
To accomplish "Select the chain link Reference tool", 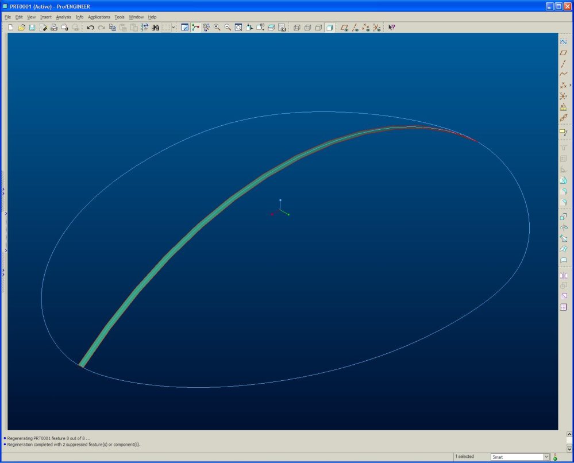I will pyautogui.click(x=564, y=118).
